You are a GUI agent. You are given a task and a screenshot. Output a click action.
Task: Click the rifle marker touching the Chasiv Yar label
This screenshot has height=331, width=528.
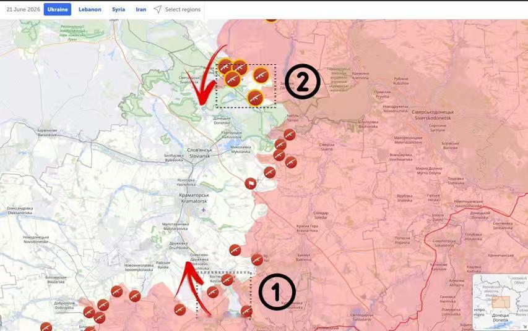(257, 259)
